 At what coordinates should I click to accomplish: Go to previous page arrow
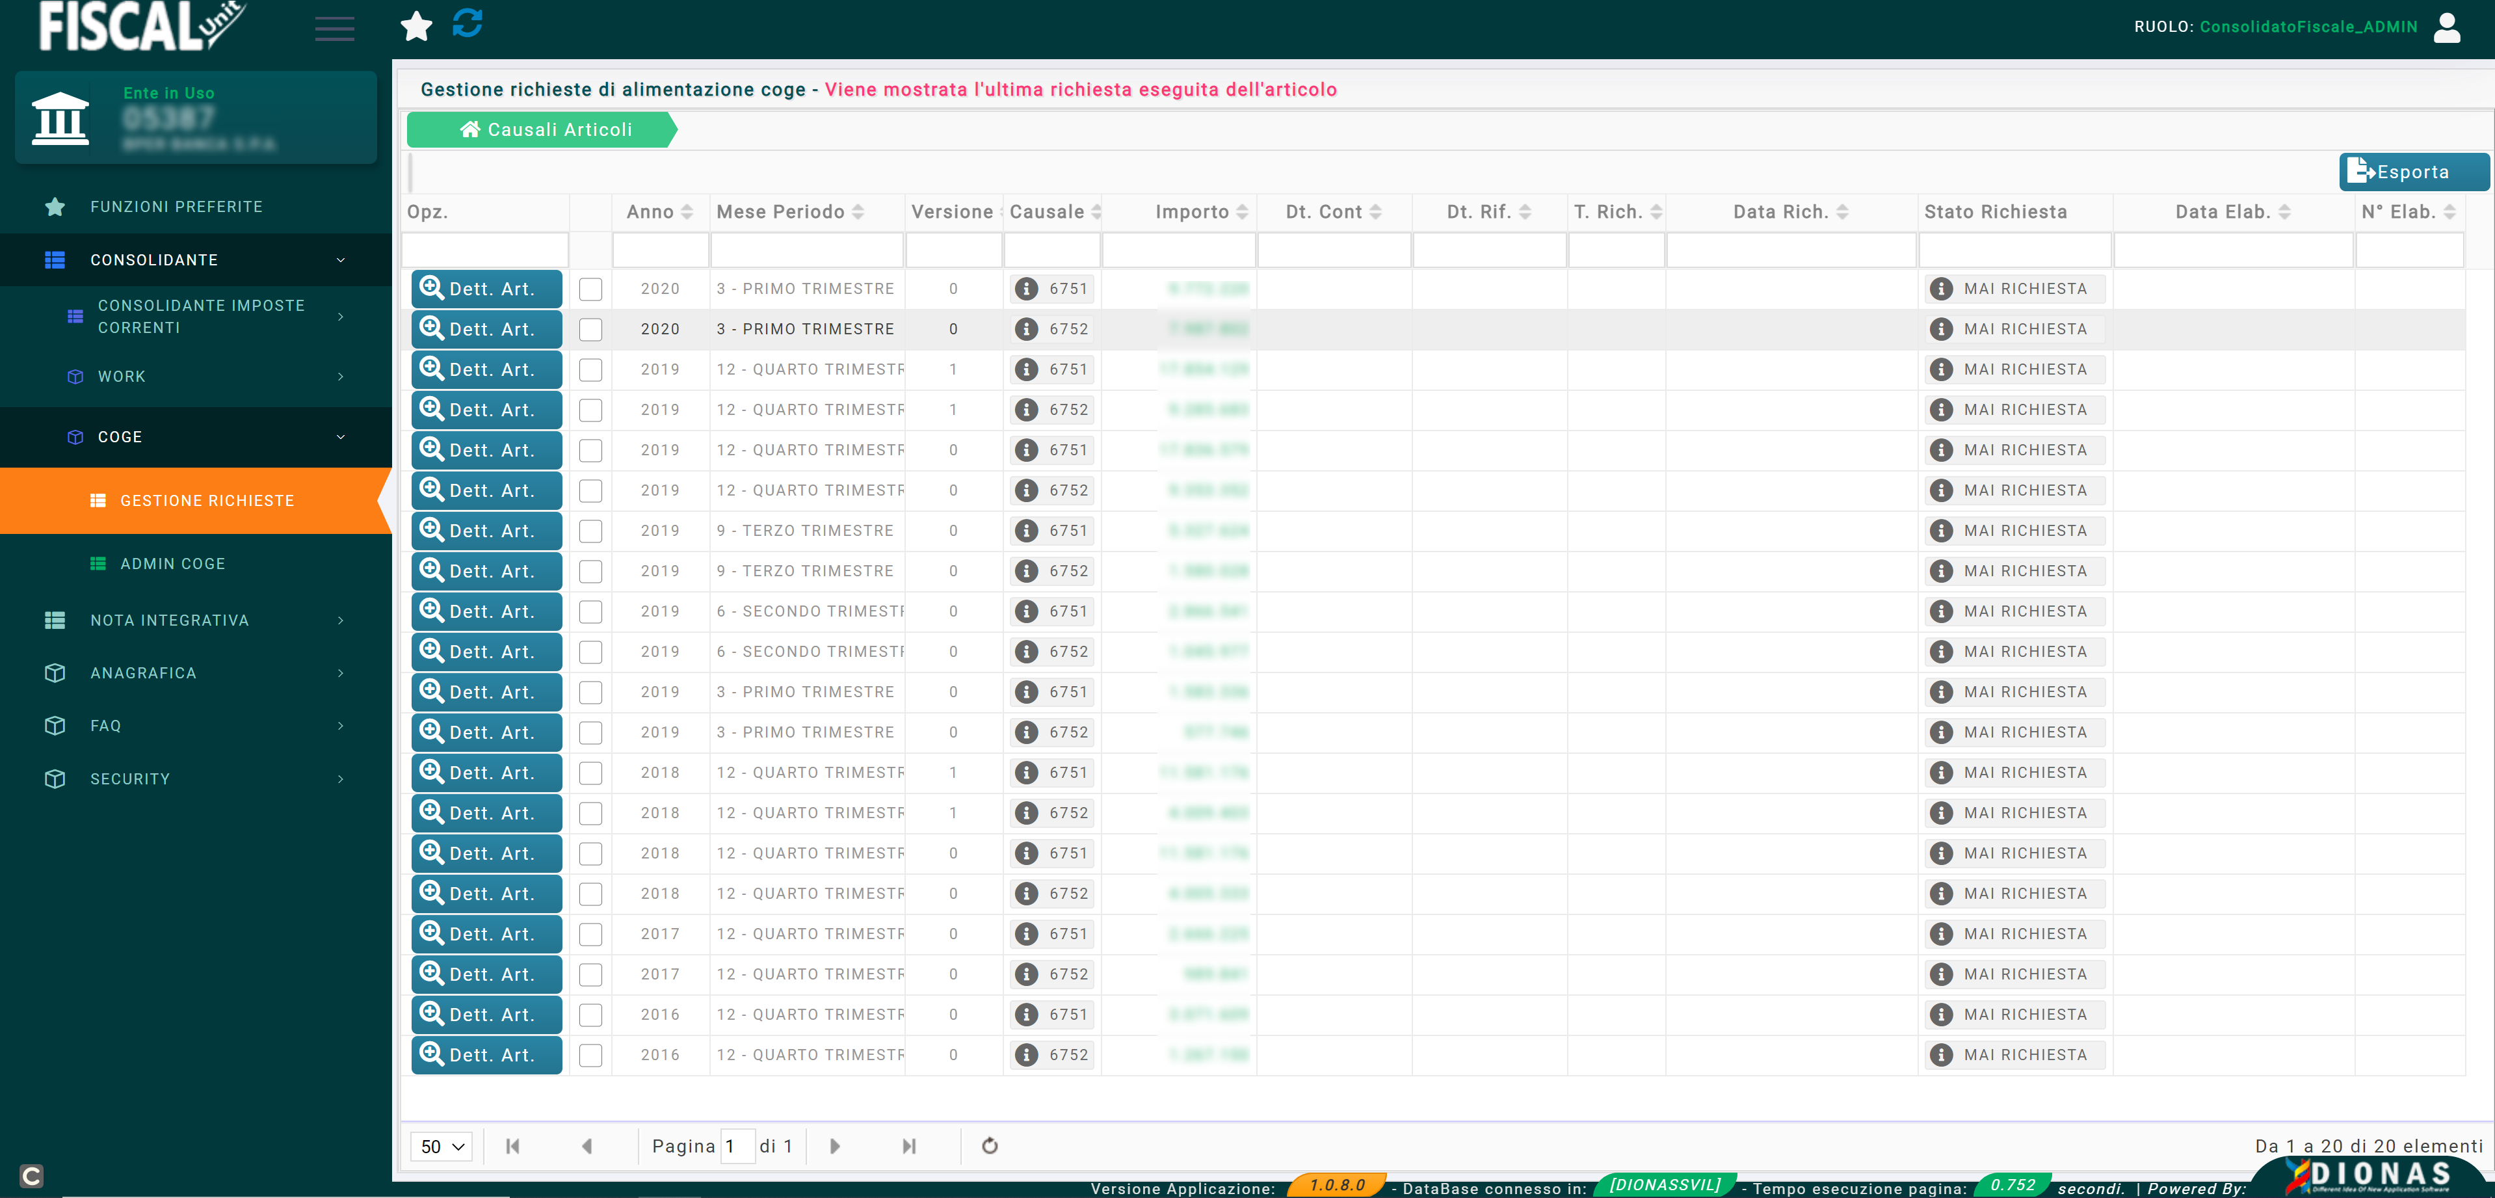click(586, 1146)
